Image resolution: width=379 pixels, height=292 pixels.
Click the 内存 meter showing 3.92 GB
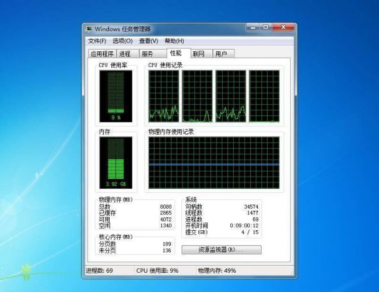(116, 163)
